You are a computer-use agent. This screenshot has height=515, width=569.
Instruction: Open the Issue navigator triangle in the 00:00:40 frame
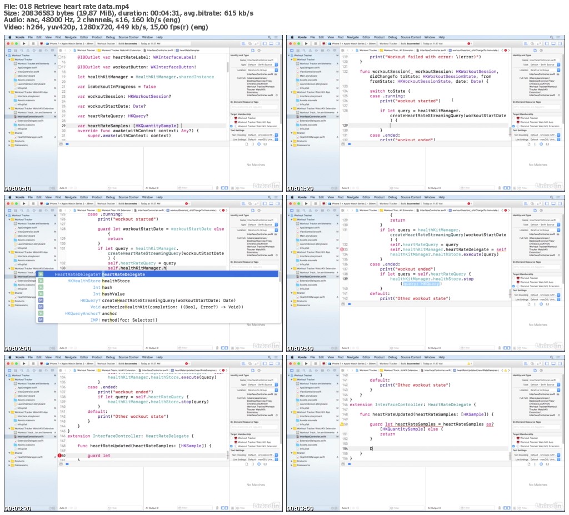(x=28, y=51)
